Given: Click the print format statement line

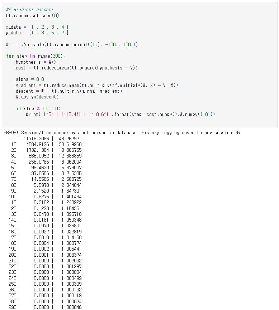Looking at the screenshot, I should (x=120, y=114).
